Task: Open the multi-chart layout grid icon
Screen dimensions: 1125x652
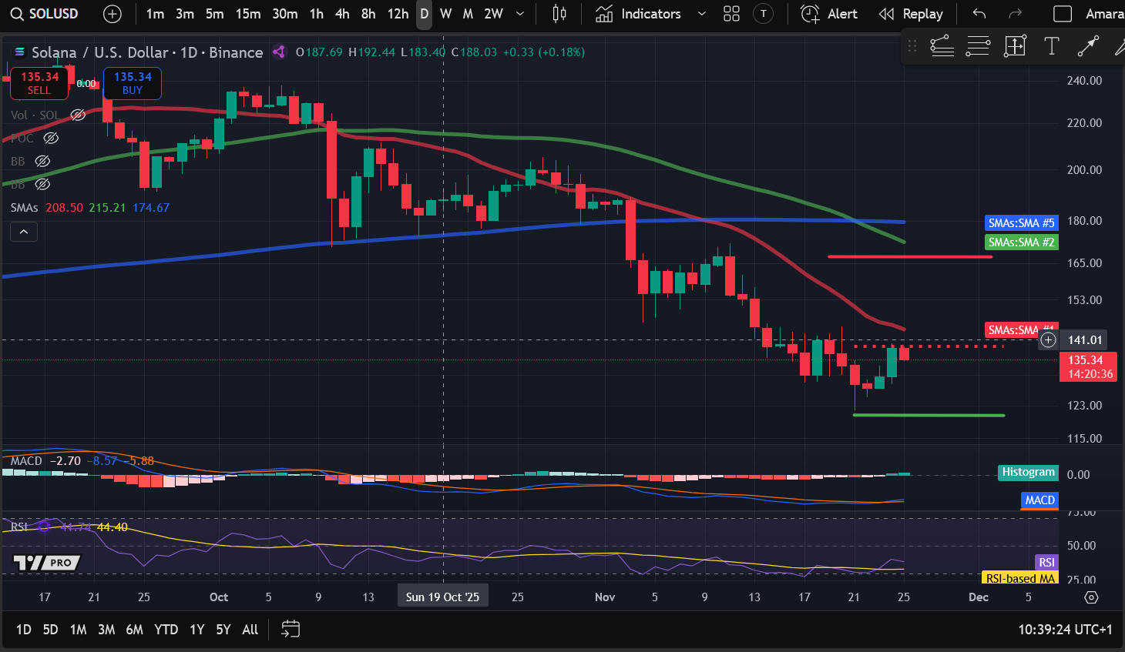Action: click(x=730, y=13)
